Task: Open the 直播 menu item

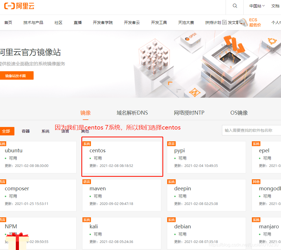Action: pos(78,23)
